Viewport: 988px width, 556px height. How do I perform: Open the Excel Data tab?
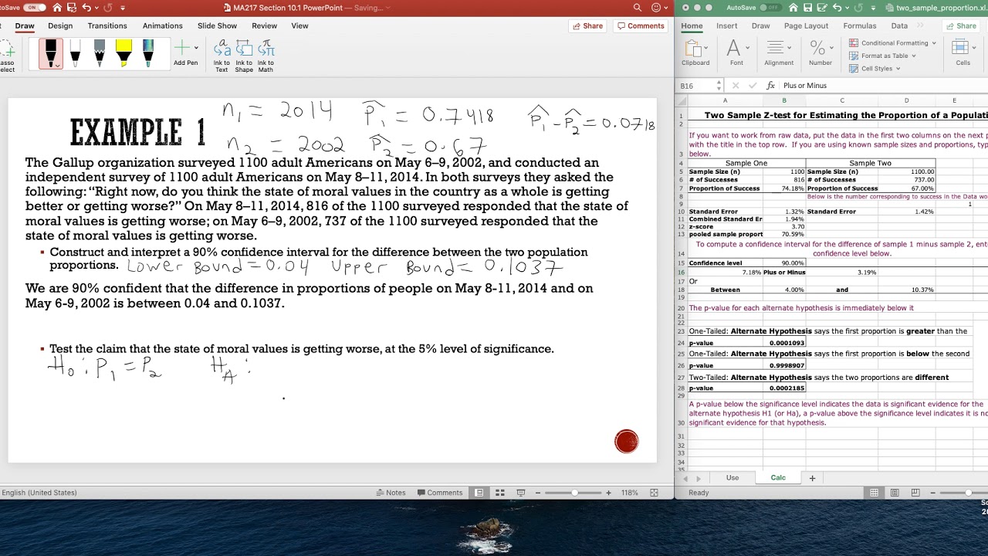[x=899, y=25]
